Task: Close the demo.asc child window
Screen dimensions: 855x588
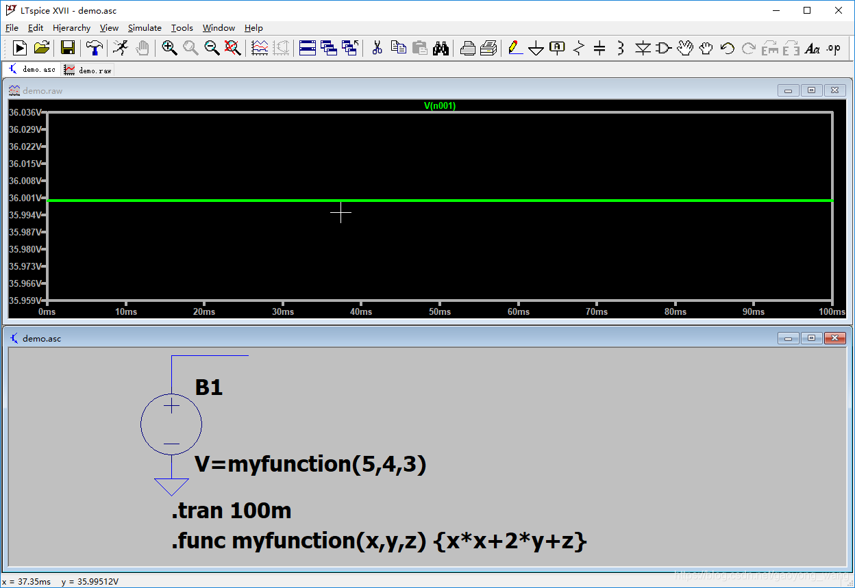Action: [x=835, y=338]
